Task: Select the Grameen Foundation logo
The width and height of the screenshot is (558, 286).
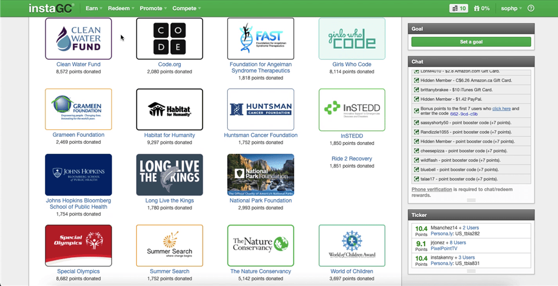Action: click(x=78, y=109)
